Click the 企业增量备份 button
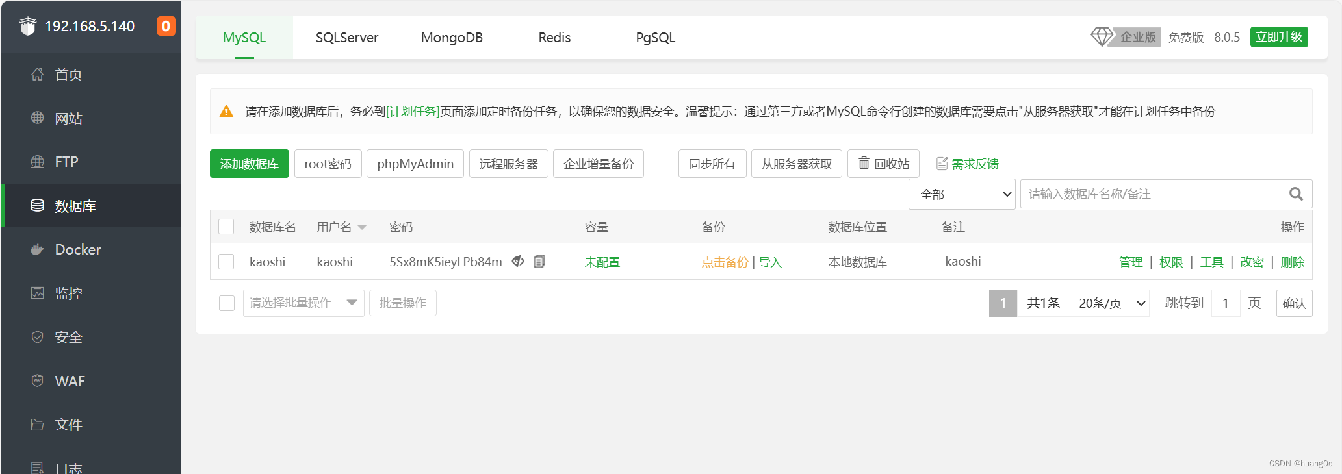1342x474 pixels. coord(599,164)
